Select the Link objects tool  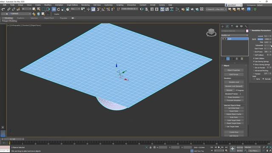(x=8, y=9)
